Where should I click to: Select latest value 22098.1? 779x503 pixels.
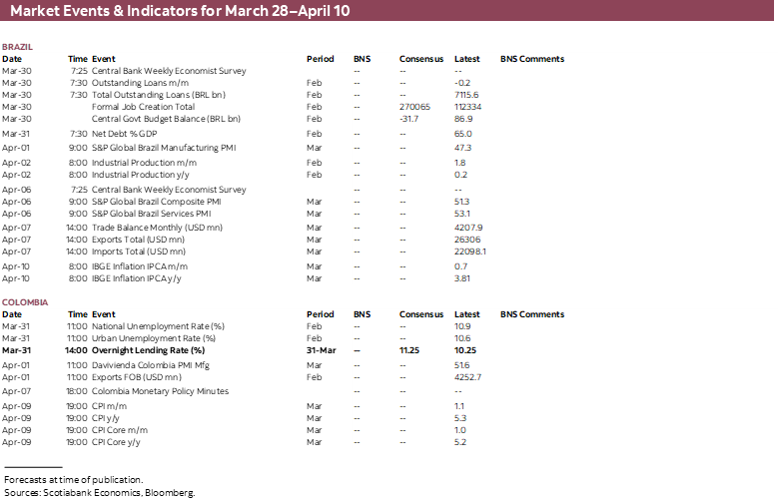pos(470,251)
